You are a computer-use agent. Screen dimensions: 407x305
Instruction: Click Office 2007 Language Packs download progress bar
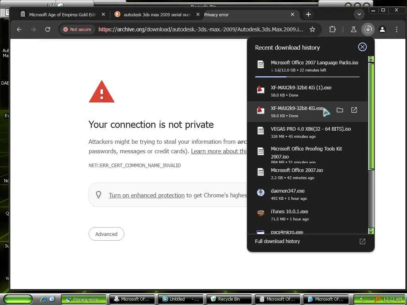[x=307, y=77]
